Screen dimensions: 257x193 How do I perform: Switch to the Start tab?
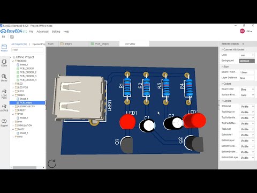(51, 44)
